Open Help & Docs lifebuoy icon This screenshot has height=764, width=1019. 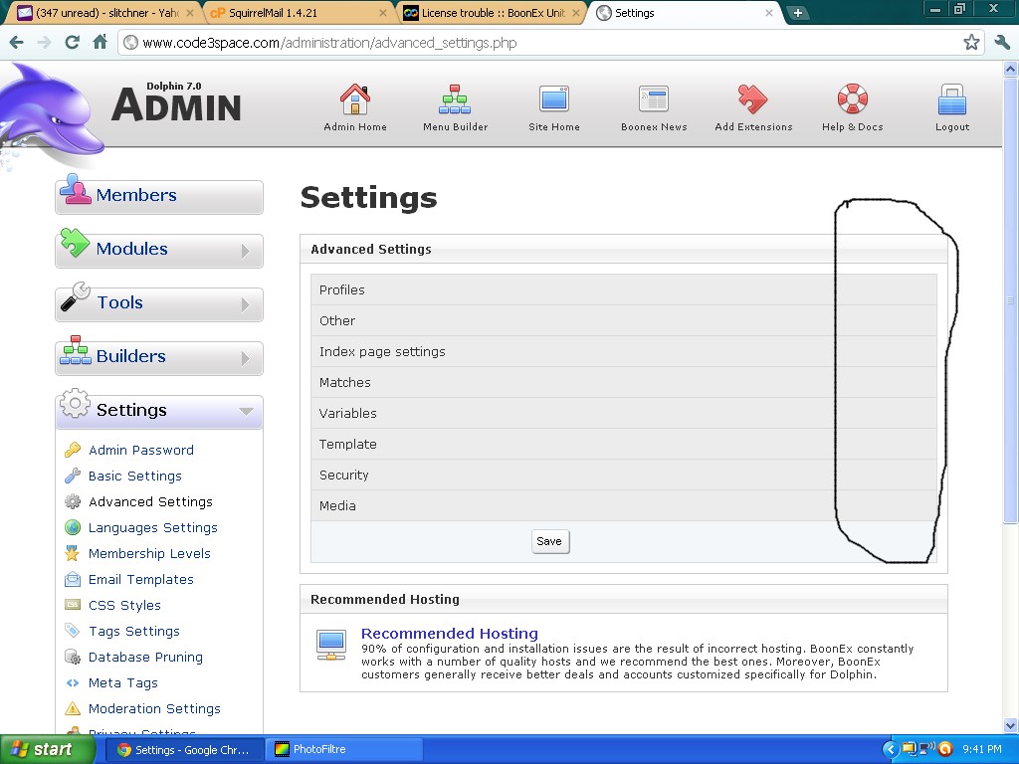[x=852, y=99]
